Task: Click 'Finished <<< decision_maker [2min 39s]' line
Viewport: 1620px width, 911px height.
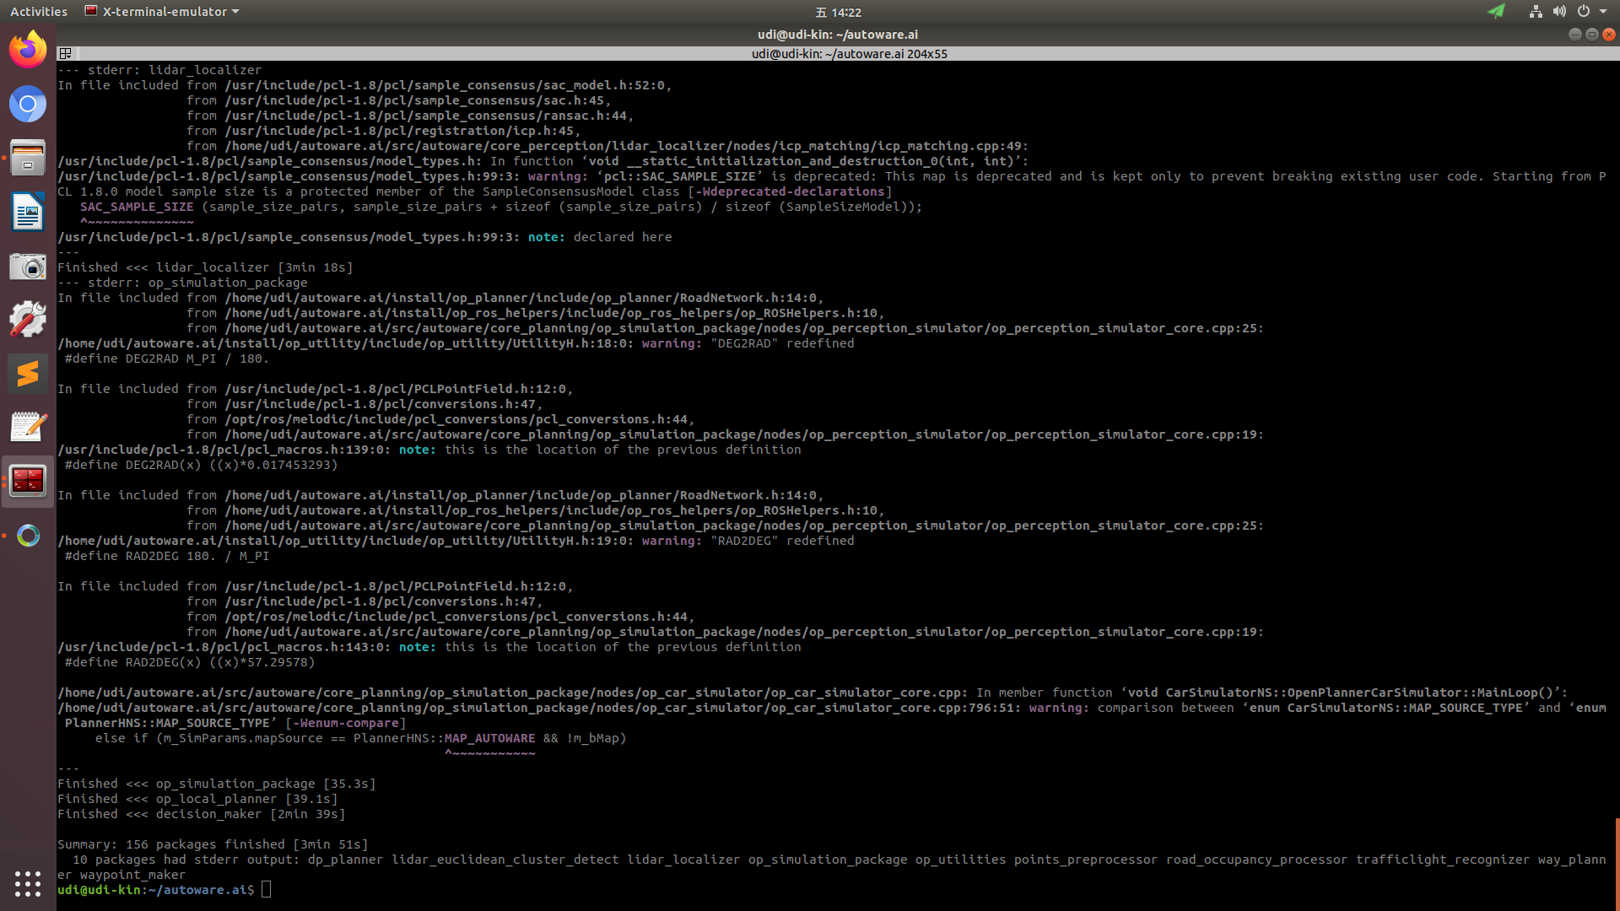Action: (202, 814)
